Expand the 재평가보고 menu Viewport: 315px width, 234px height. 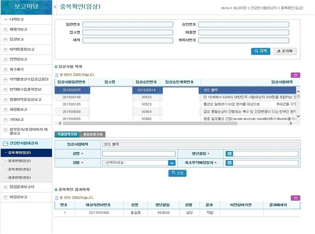(x=6, y=30)
